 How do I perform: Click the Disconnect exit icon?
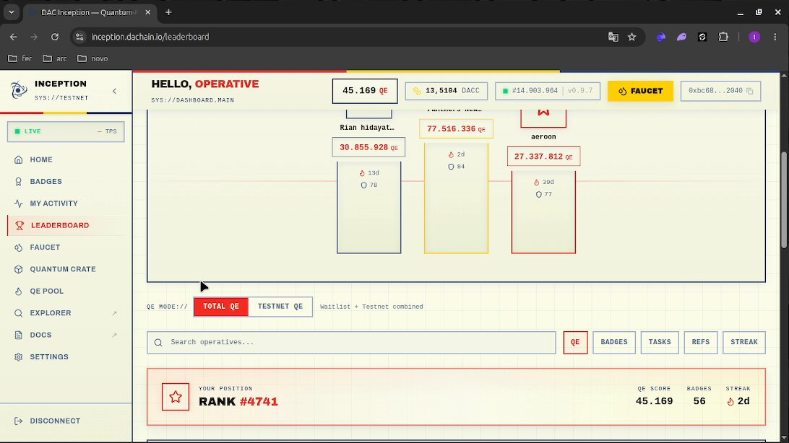19,421
